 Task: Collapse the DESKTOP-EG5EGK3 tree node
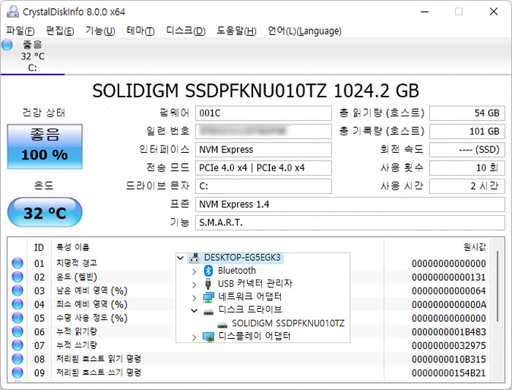[x=180, y=258]
